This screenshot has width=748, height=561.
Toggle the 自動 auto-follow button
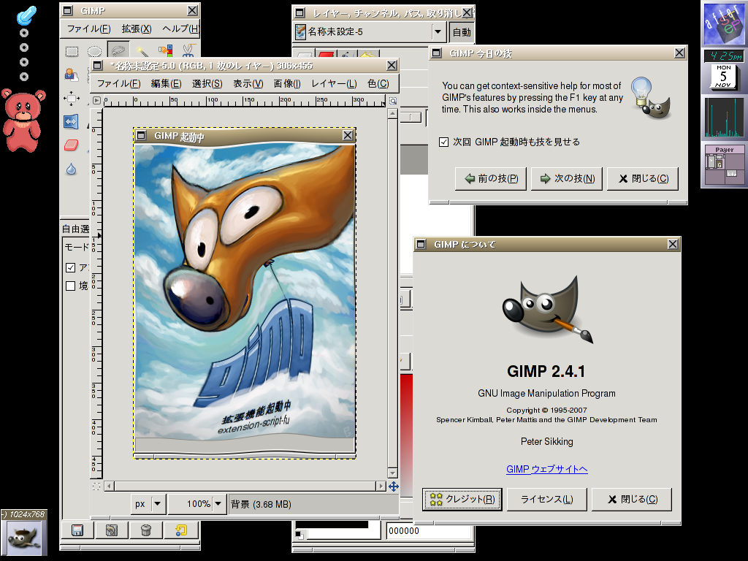pos(462,32)
